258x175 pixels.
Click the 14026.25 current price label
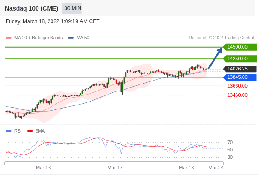tap(240, 69)
